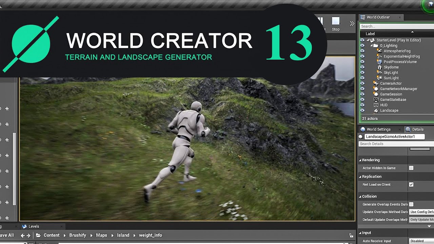Open Island in the breadcrumb path
This screenshot has width=434, height=244.
pos(123,235)
